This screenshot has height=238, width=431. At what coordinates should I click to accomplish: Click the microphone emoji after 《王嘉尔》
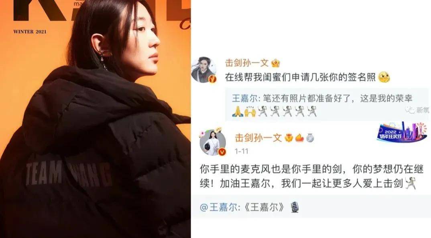click(x=295, y=207)
